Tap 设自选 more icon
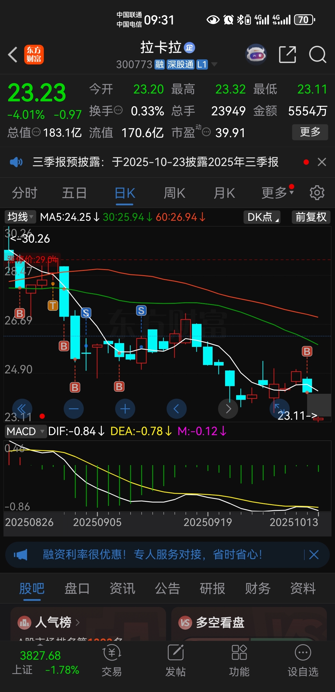Viewport: 335px width, 692px height. (303, 652)
